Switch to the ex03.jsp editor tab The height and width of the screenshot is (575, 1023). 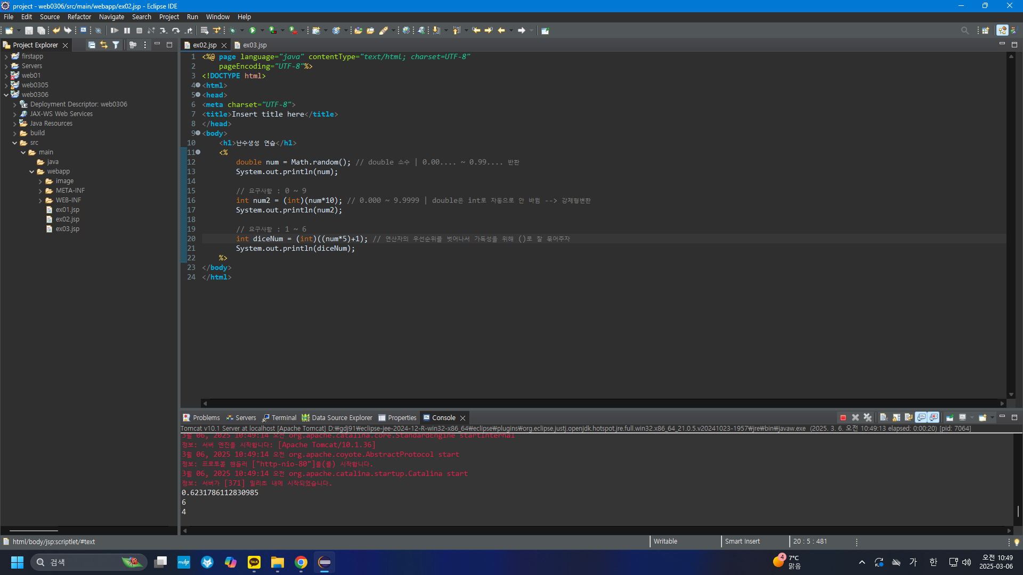pyautogui.click(x=254, y=45)
